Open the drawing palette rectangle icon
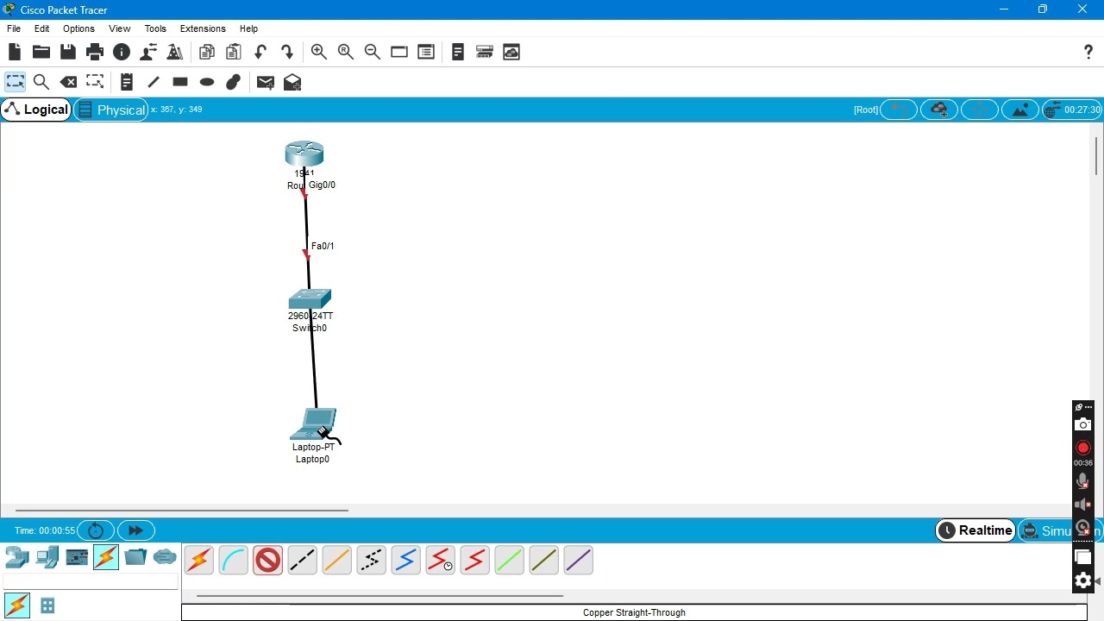1104x621 pixels. [399, 52]
